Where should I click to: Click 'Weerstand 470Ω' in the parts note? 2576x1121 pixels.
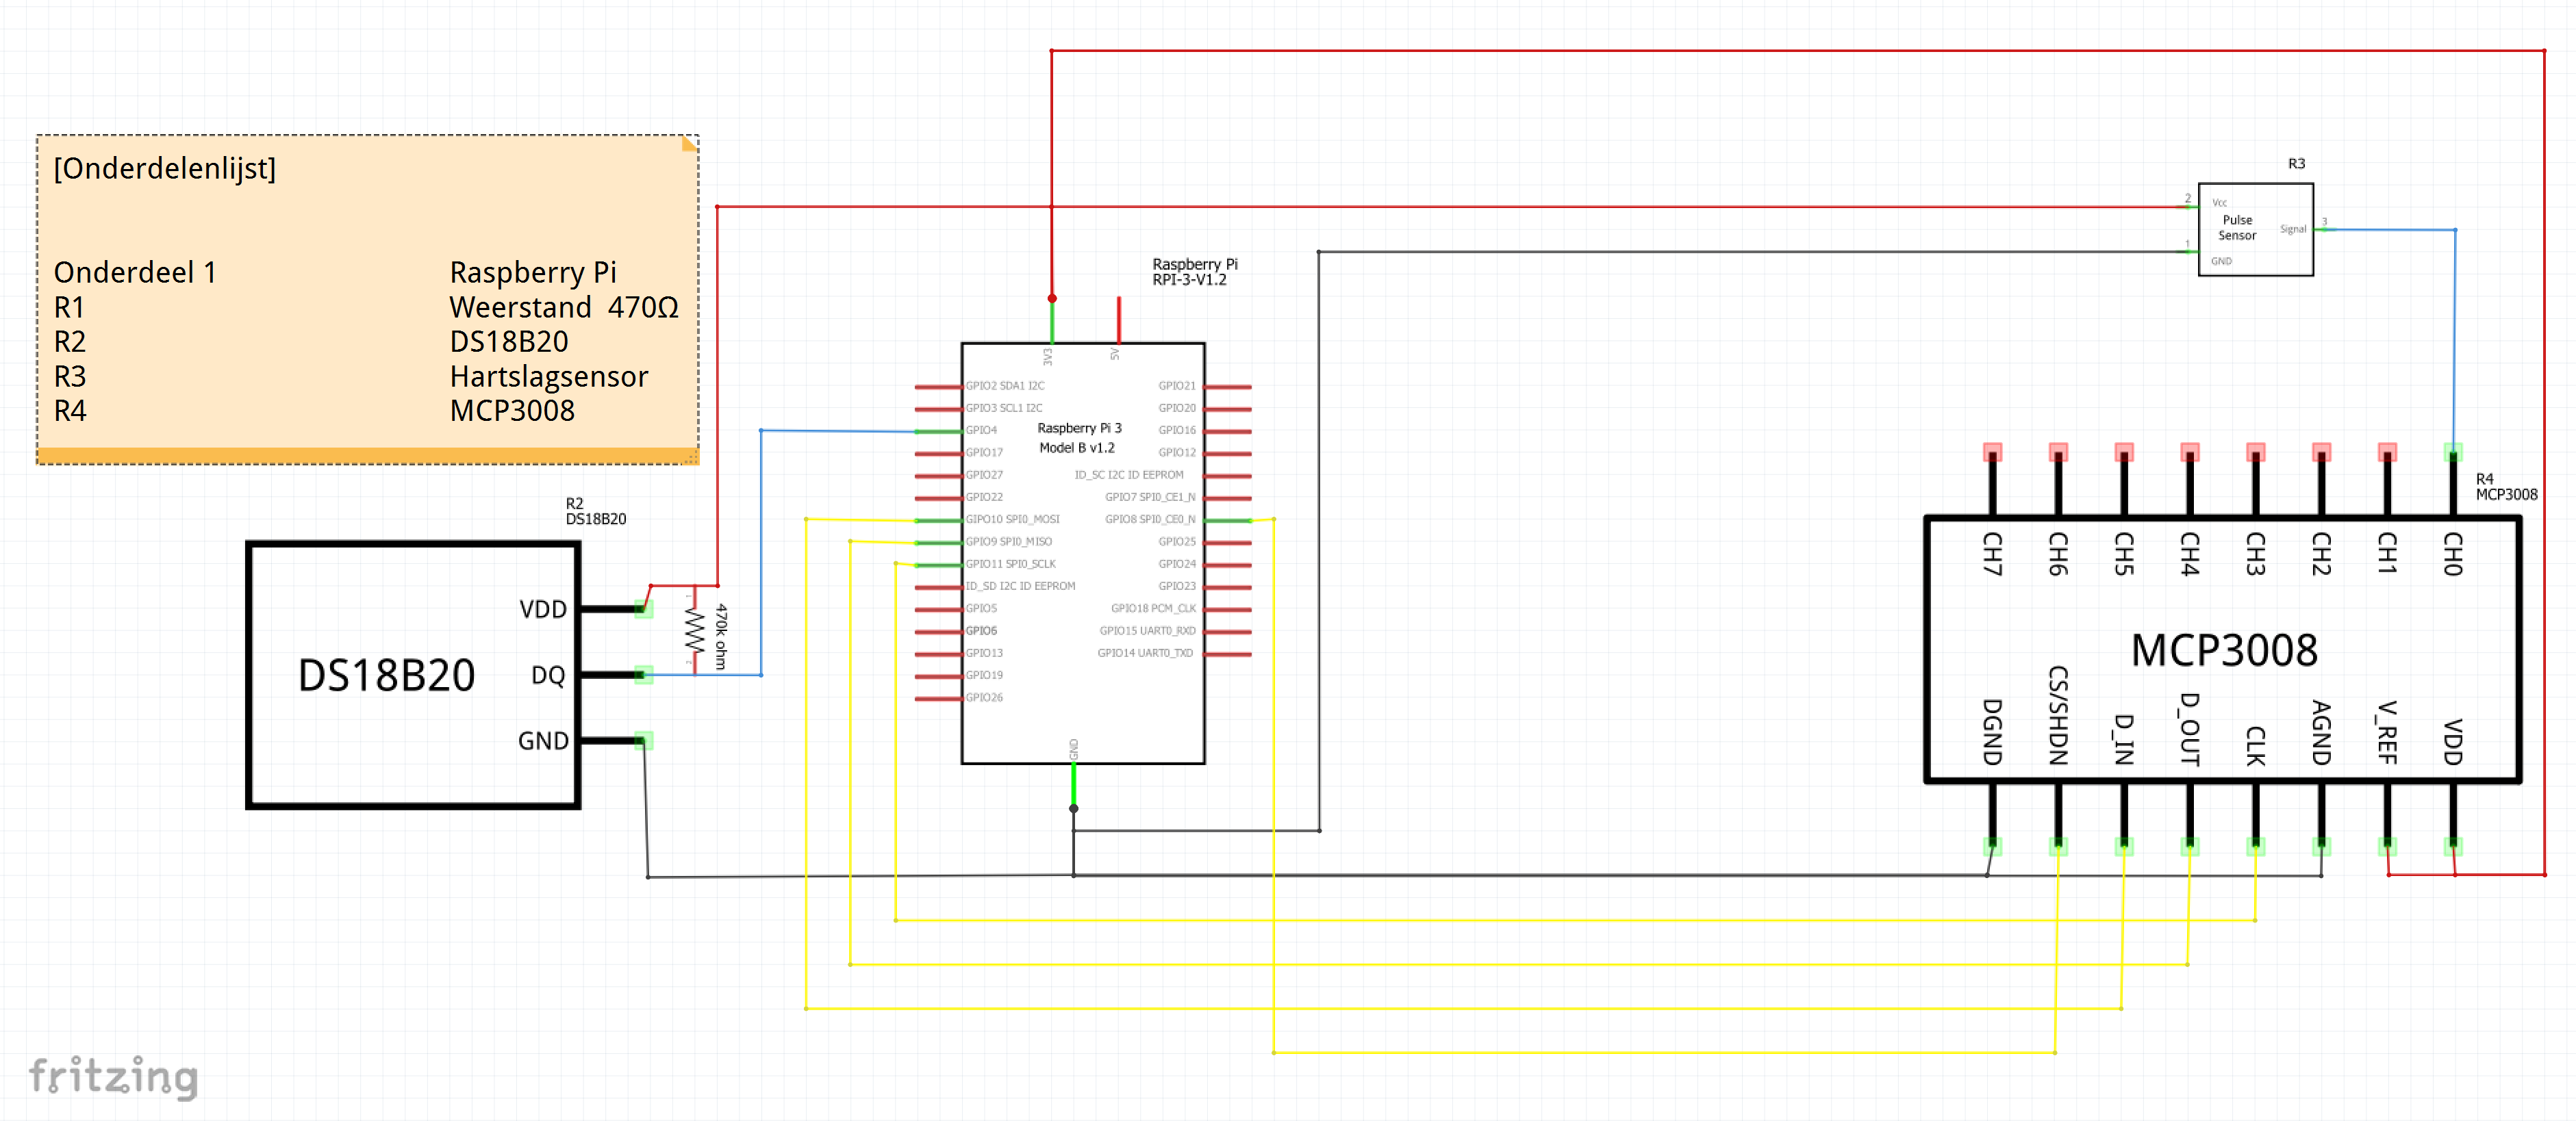564,308
